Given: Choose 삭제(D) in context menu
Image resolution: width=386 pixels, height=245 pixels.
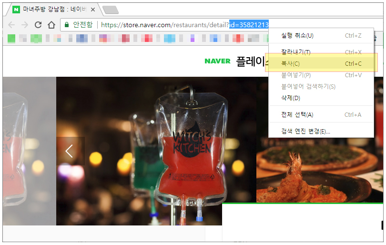Looking at the screenshot, I should coord(321,98).
